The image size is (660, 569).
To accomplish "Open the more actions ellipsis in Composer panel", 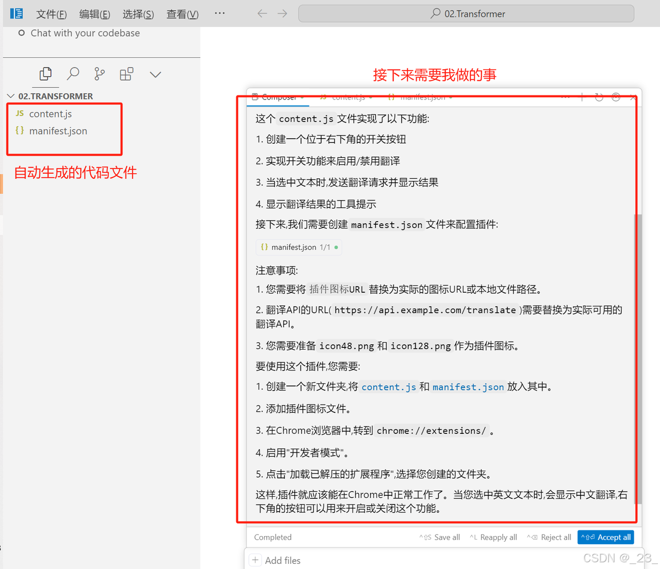I will coord(566,97).
